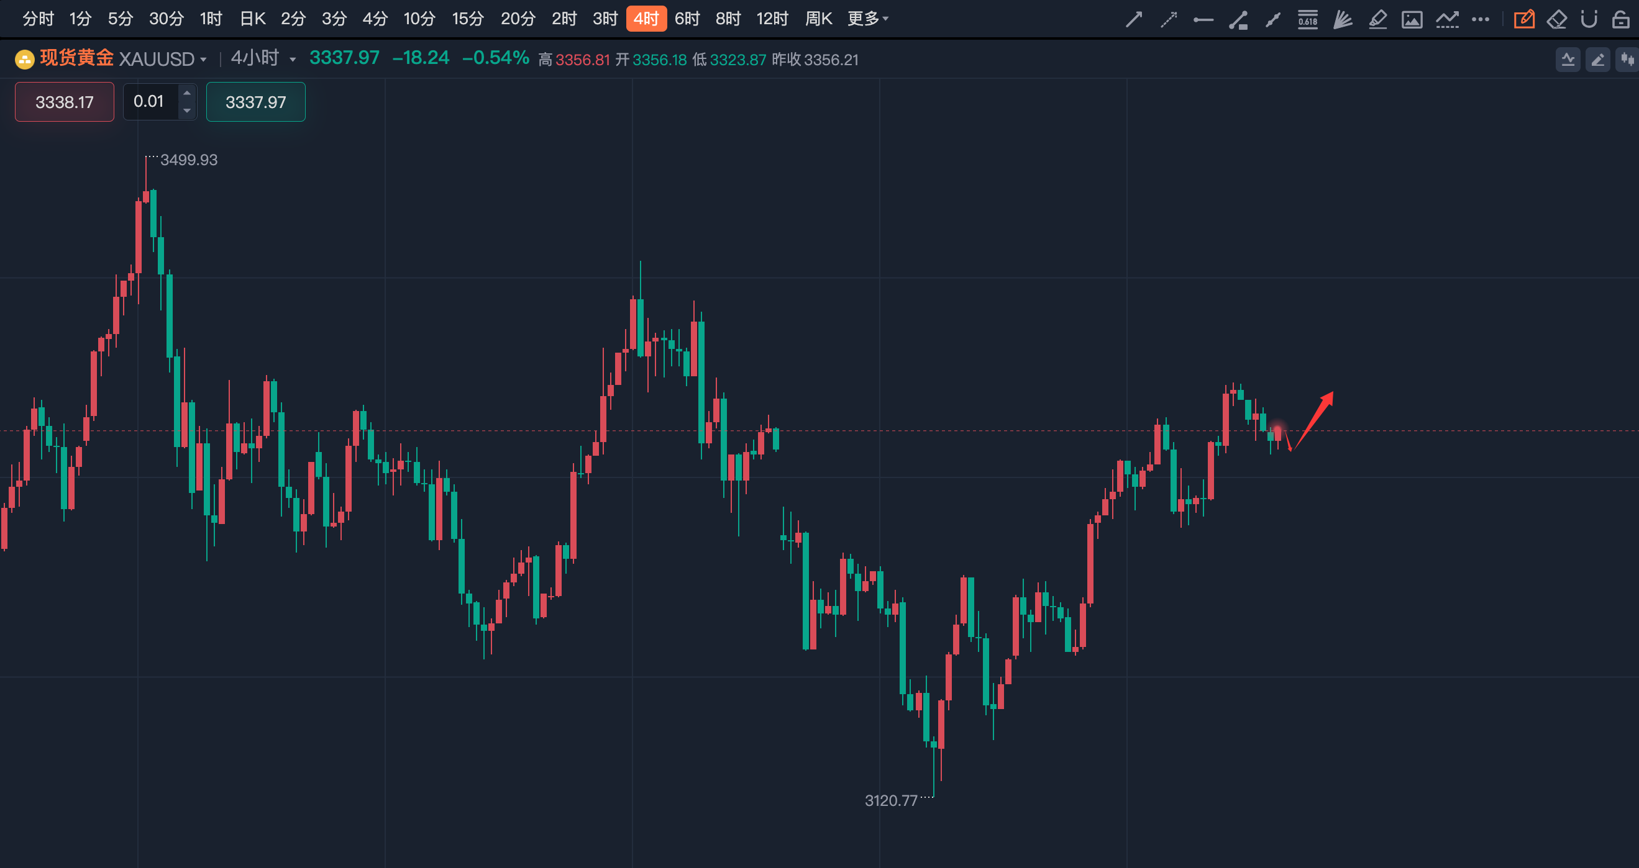The height and width of the screenshot is (868, 1639).
Task: Click the -0.54% change percentage
Action: point(496,58)
